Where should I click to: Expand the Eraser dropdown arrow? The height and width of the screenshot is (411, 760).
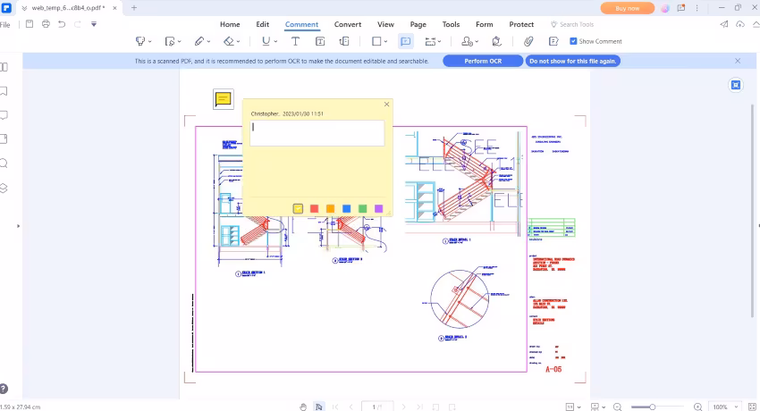pyautogui.click(x=239, y=42)
